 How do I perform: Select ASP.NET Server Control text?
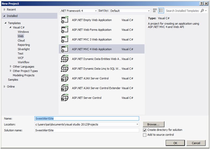click(x=87, y=98)
